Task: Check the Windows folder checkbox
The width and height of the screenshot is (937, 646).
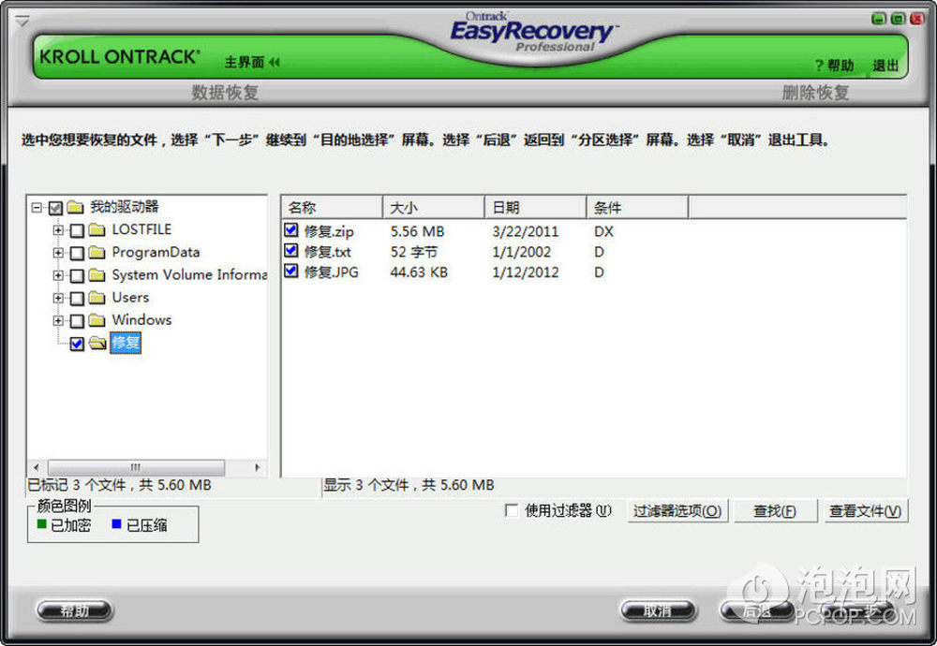Action: click(x=77, y=320)
